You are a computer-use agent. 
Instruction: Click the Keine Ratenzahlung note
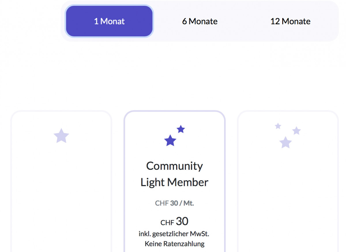pyautogui.click(x=174, y=244)
